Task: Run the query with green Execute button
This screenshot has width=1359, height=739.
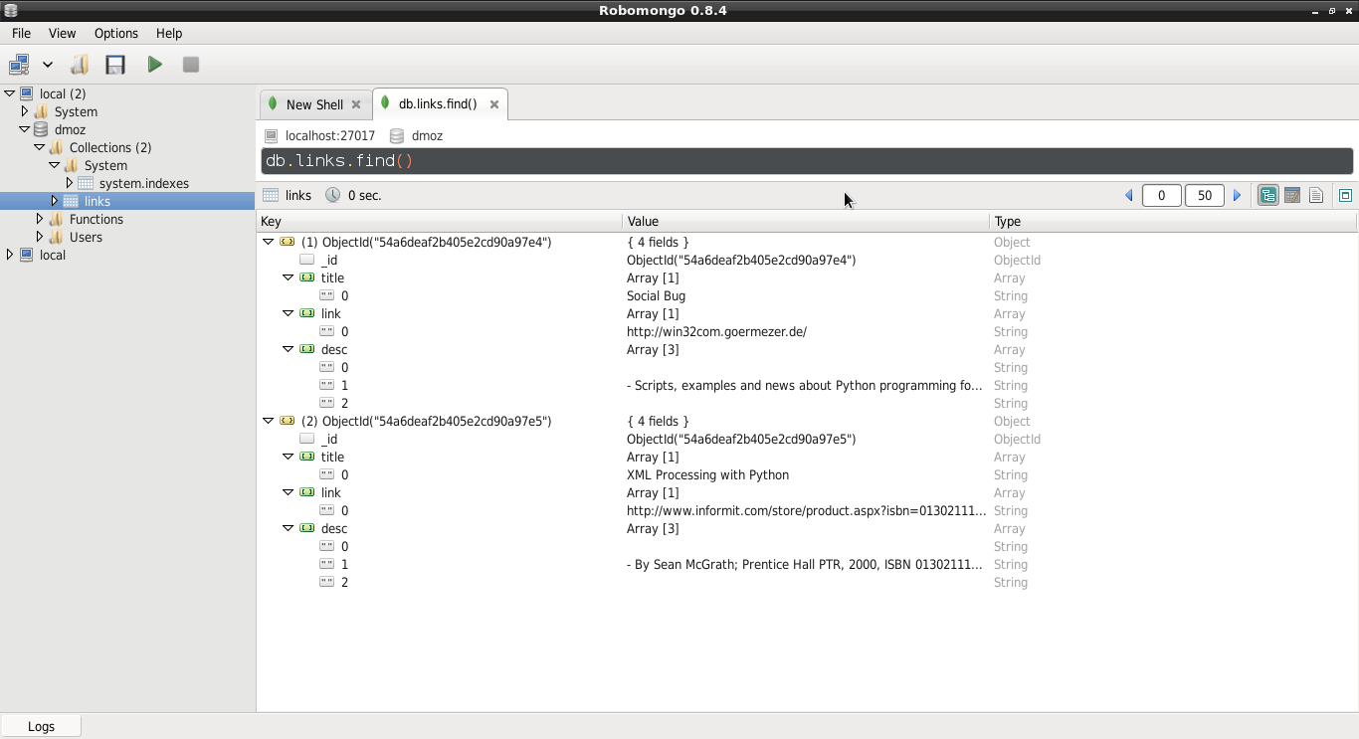Action: coord(154,65)
